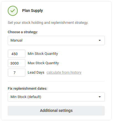This screenshot has height=121, width=113.
Task: Open the Manual strategy dropdown
Action: click(x=56, y=40)
